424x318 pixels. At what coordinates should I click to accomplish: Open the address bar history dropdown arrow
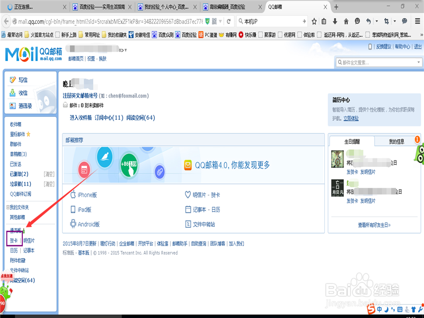(220, 21)
